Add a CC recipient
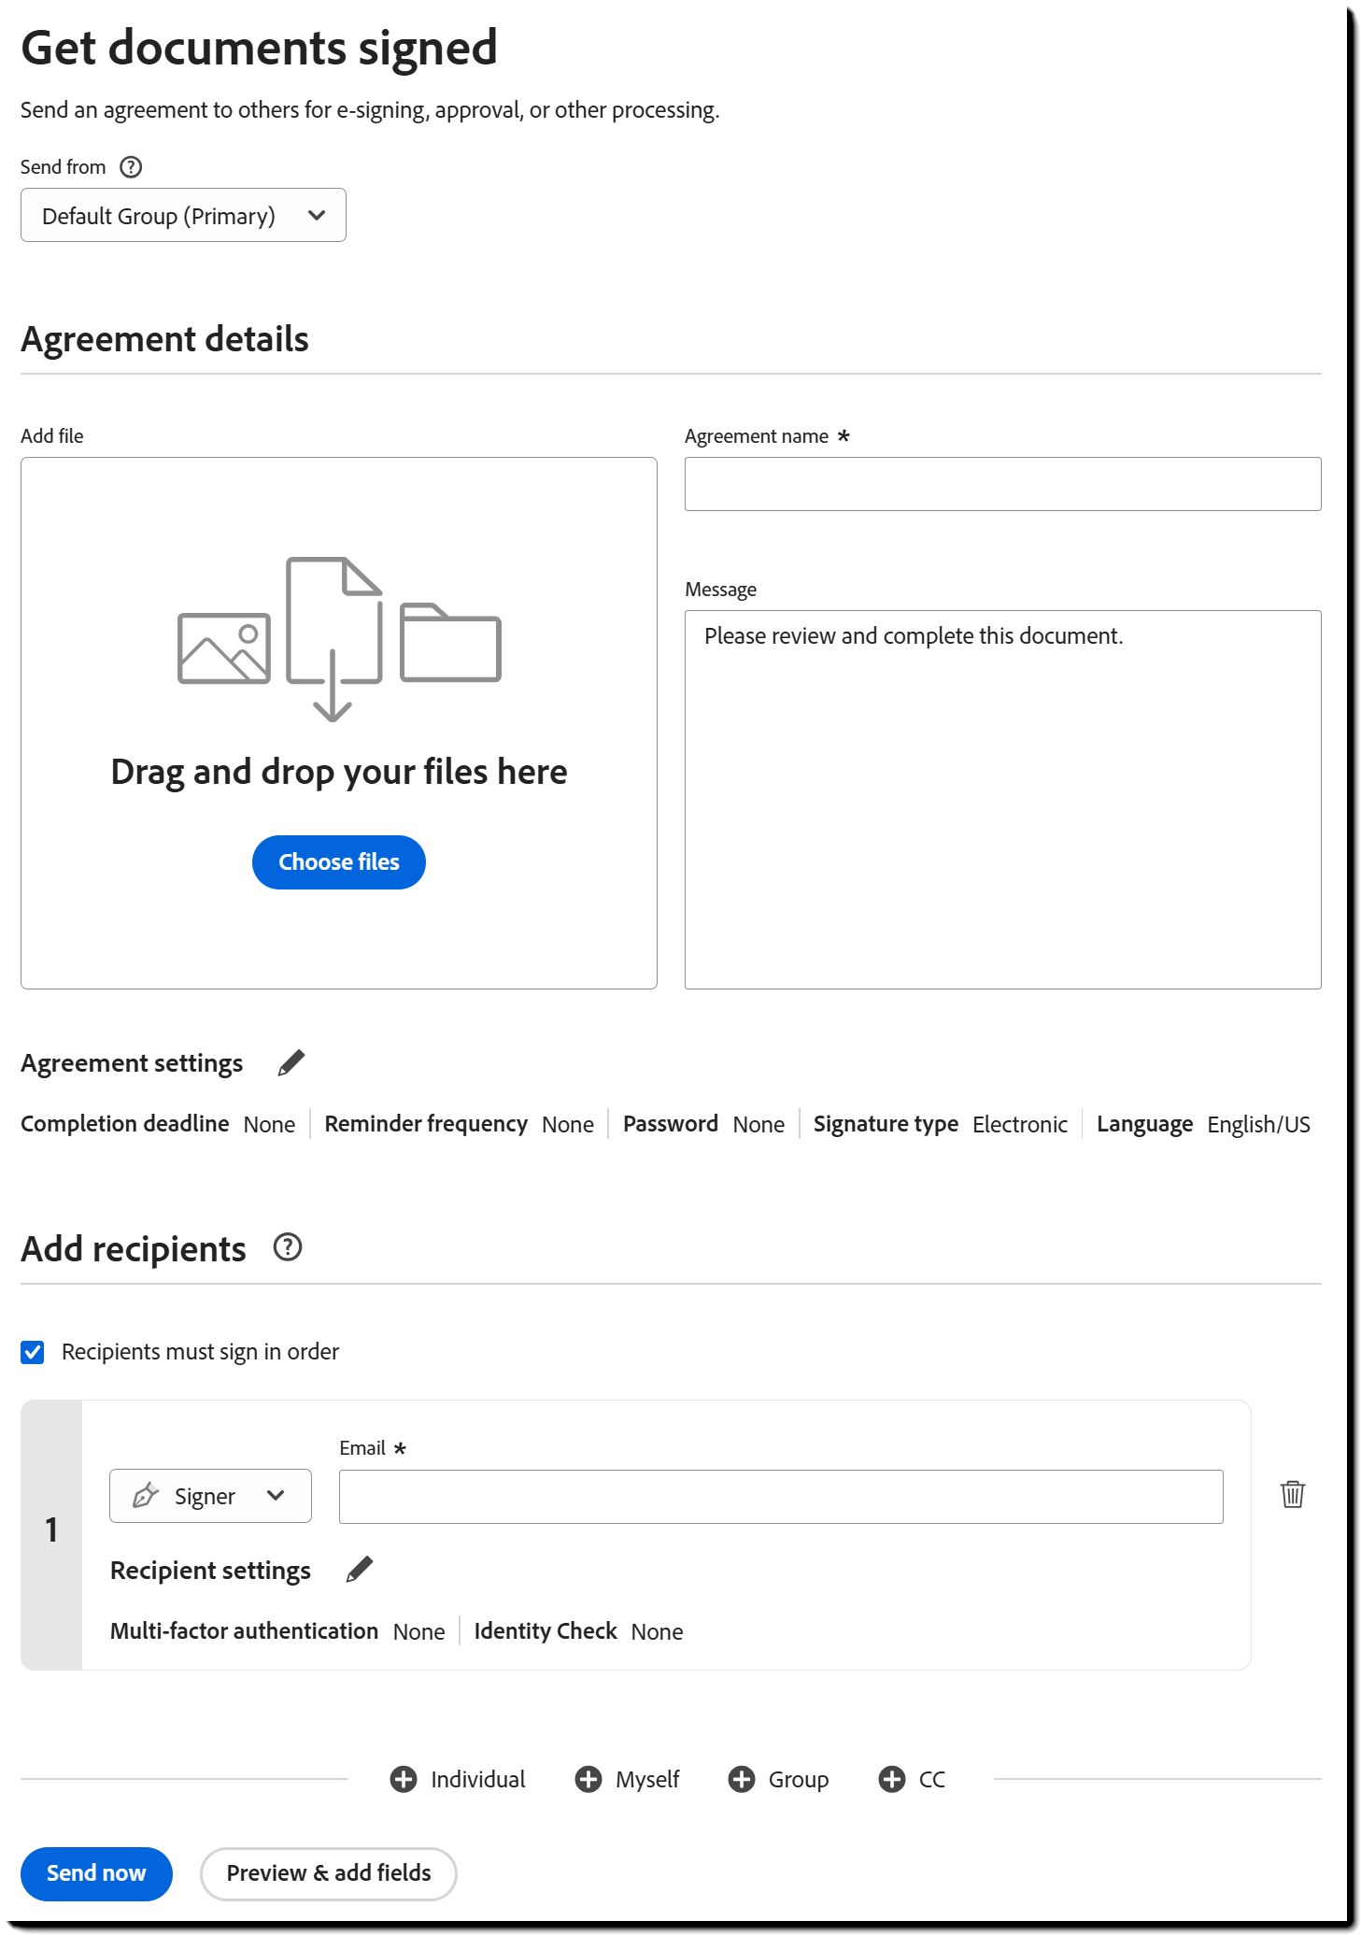Image resolution: width=1361 pixels, height=1935 pixels. (x=912, y=1779)
